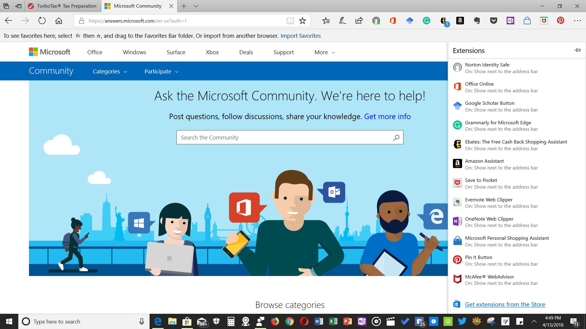Select McAfee WebAdvisor extension entry
This screenshot has width=586, height=329.
[x=516, y=280]
